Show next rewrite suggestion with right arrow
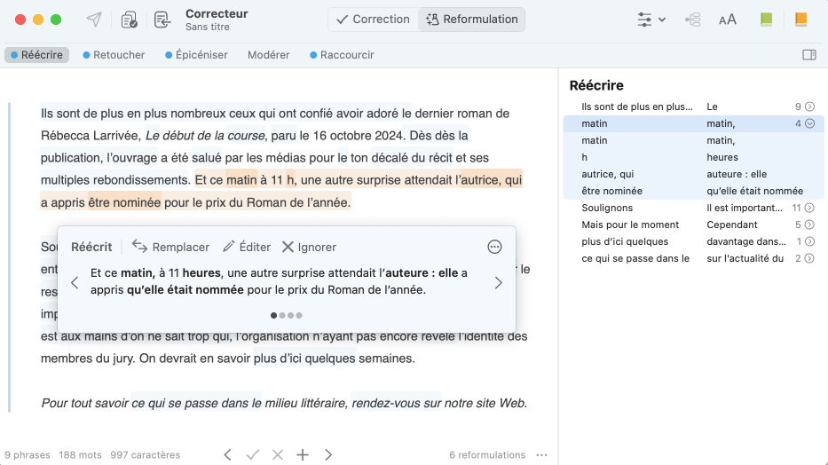The width and height of the screenshot is (828, 465). click(x=498, y=282)
